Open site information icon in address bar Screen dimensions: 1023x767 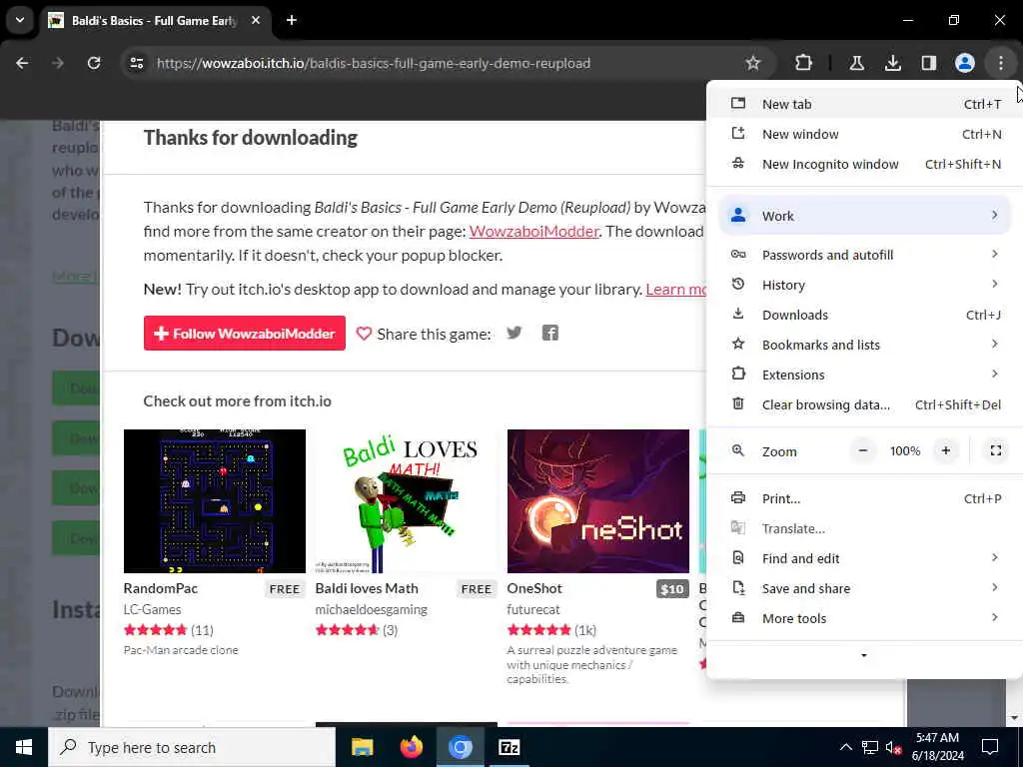click(136, 63)
